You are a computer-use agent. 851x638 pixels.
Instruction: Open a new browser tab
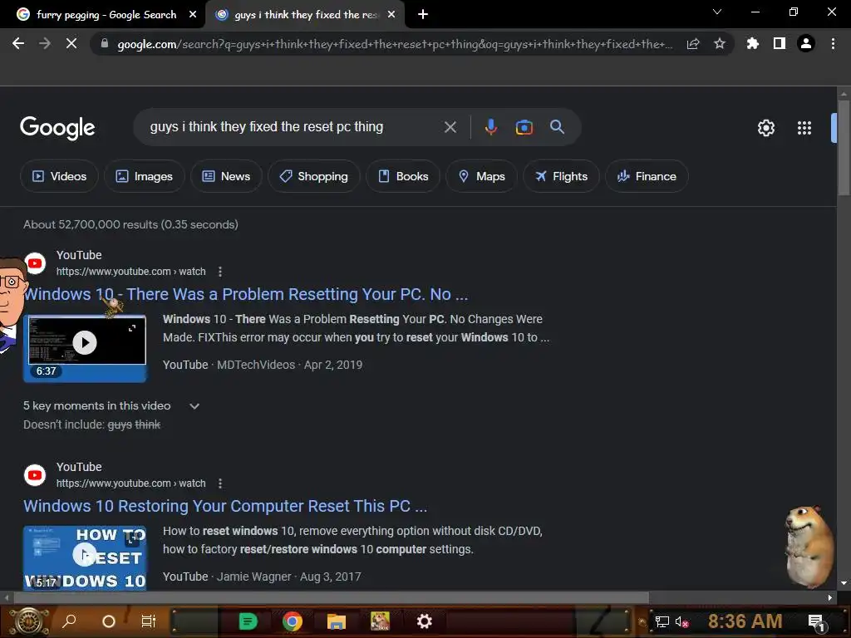click(423, 15)
